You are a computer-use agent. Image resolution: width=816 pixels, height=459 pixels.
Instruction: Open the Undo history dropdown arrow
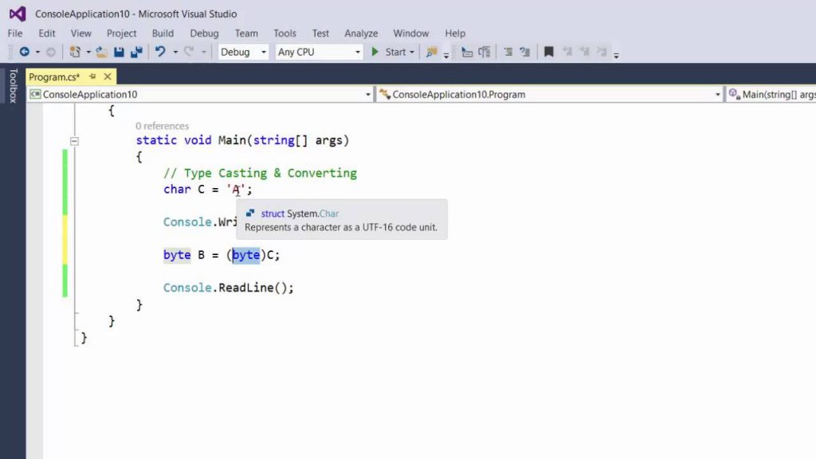(175, 52)
